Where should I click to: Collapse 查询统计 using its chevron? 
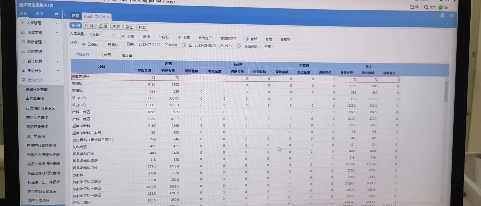(x=58, y=80)
